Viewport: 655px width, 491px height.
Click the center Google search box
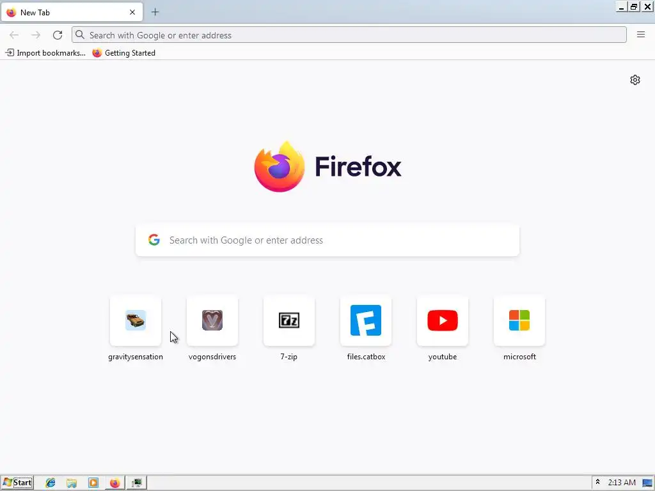[327, 240]
